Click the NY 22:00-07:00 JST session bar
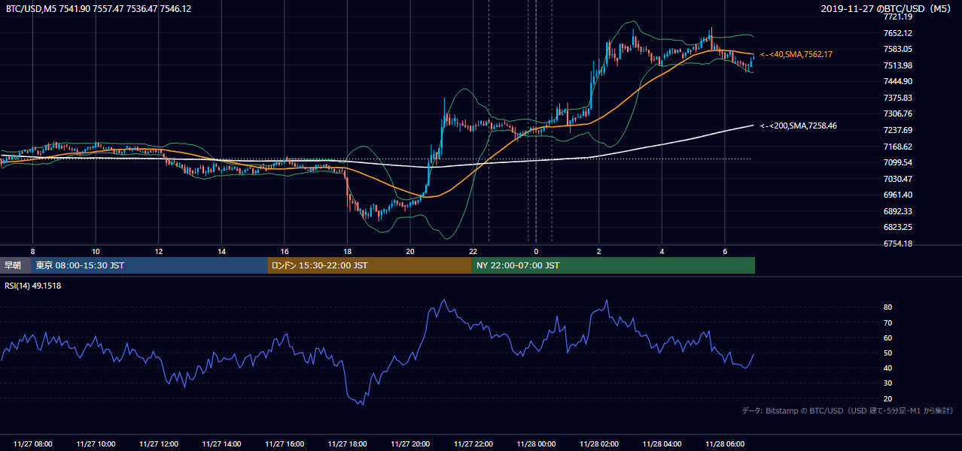962x451 pixels. [x=613, y=265]
